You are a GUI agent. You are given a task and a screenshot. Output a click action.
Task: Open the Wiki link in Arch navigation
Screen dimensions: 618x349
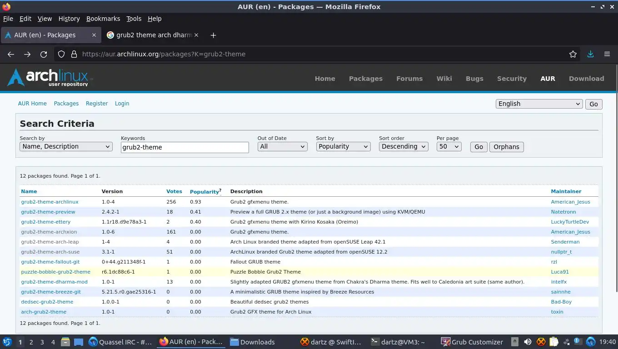[x=444, y=79]
